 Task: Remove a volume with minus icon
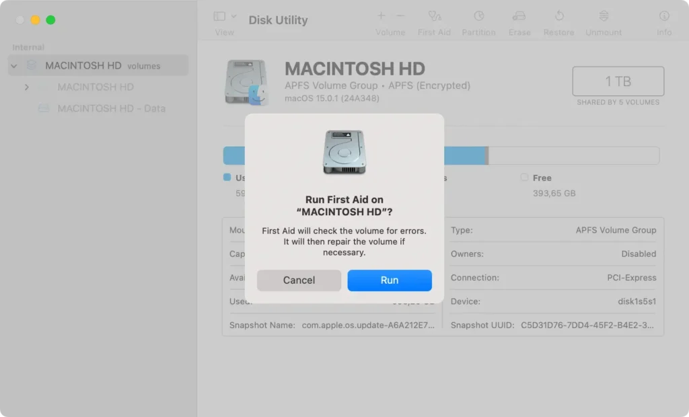point(400,16)
